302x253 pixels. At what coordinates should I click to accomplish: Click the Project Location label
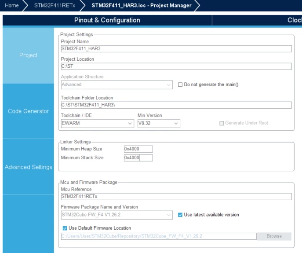coord(77,59)
